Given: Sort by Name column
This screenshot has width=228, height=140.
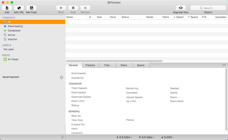Looking at the screenshot, I should pos(77,17).
